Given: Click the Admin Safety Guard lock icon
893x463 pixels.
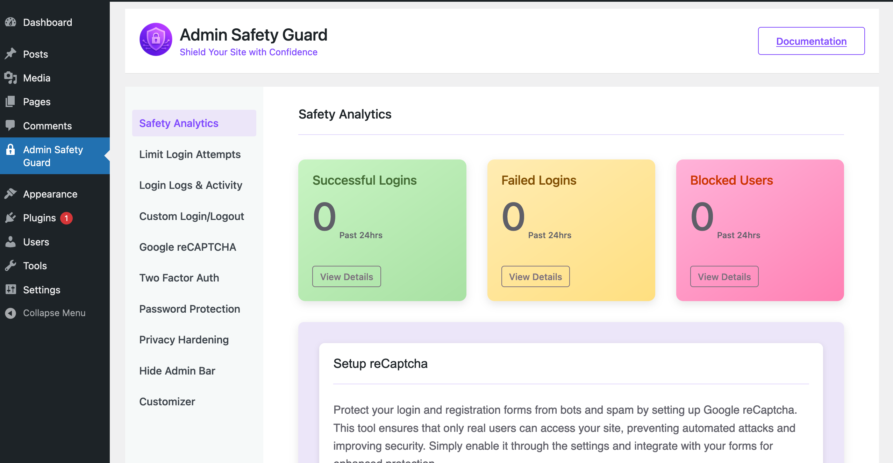Looking at the screenshot, I should (10, 149).
